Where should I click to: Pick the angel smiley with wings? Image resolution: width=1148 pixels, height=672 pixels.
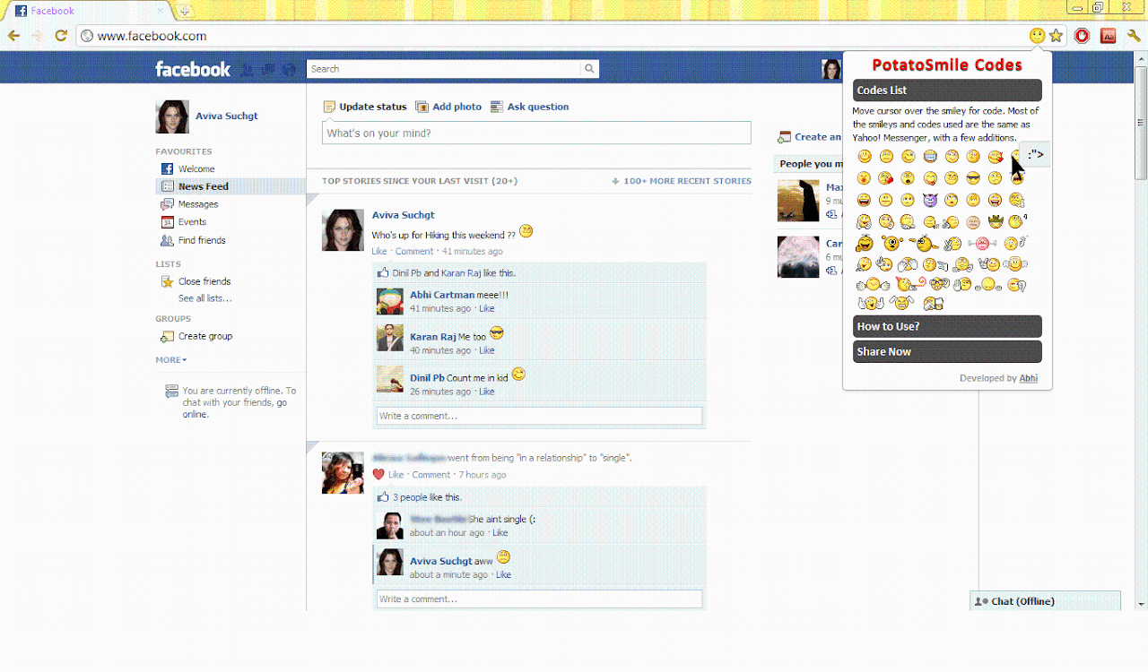pyautogui.click(x=1014, y=263)
